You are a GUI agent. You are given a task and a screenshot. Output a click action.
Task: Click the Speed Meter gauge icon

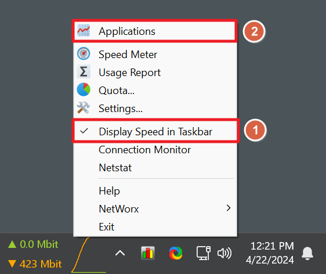(x=84, y=53)
